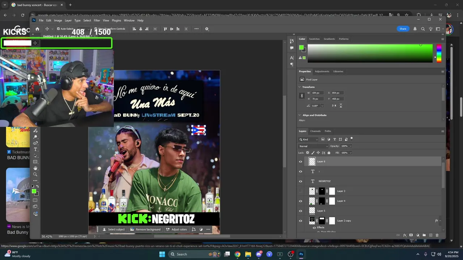Open the rotation angle dropdown
The image size is (463, 260).
coord(322,106)
